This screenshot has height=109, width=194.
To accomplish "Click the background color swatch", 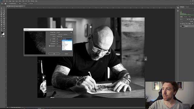I will 3,34.
